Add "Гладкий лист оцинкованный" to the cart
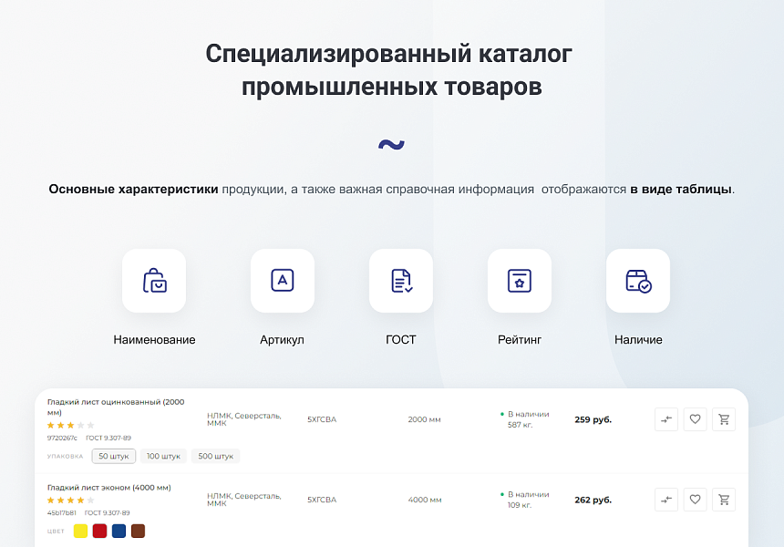This screenshot has width=784, height=547. [x=724, y=419]
